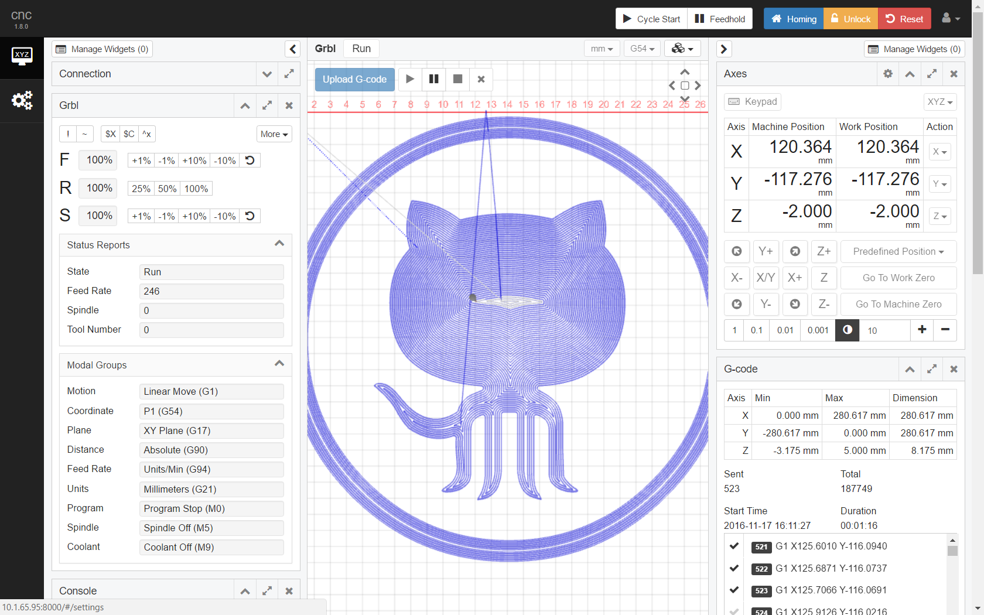This screenshot has height=615, width=984.
Task: Stop the G-code job
Action: tap(458, 79)
